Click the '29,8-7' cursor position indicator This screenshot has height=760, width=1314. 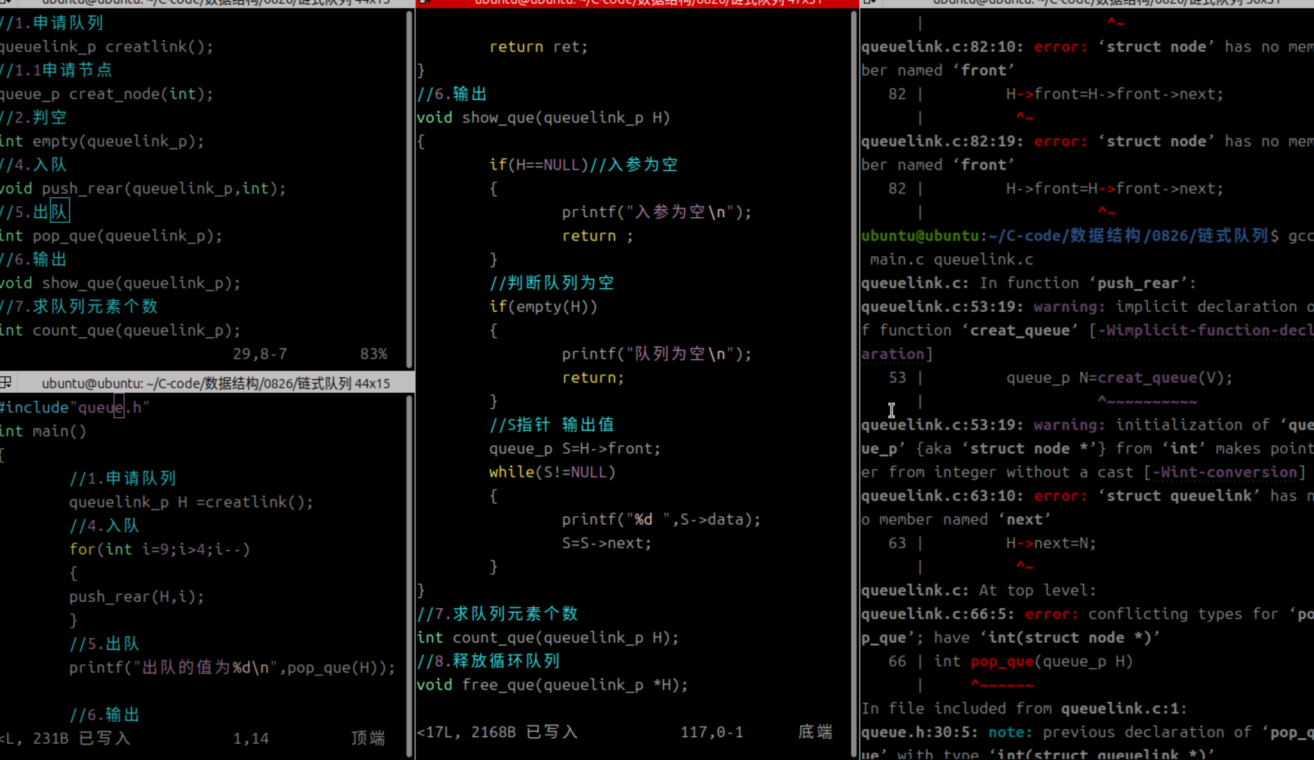[260, 354]
